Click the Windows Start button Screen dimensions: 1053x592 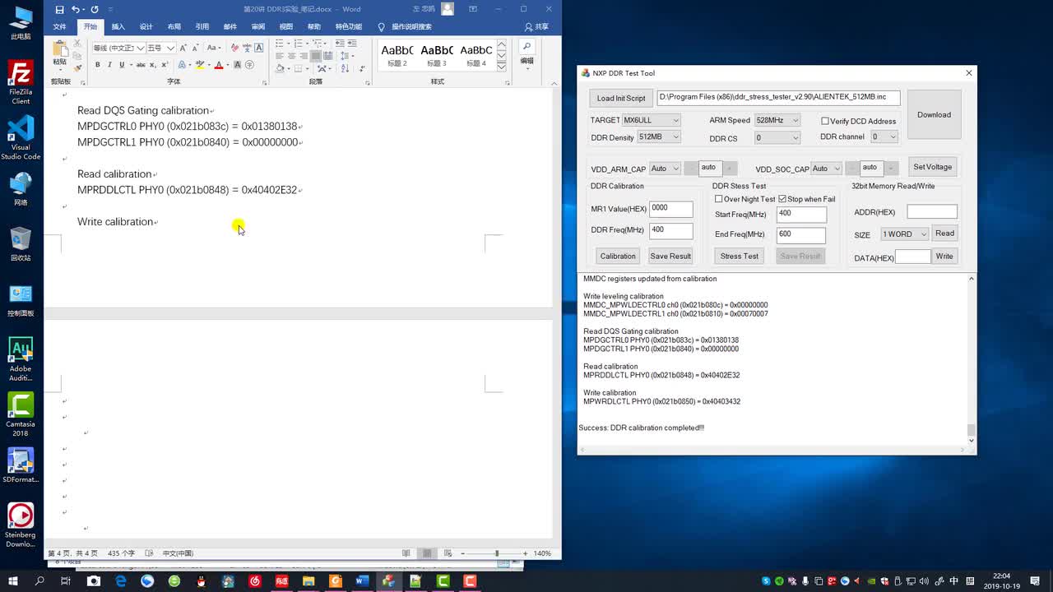click(x=13, y=581)
